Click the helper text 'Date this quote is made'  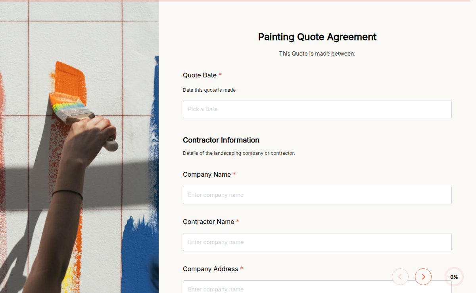click(209, 90)
